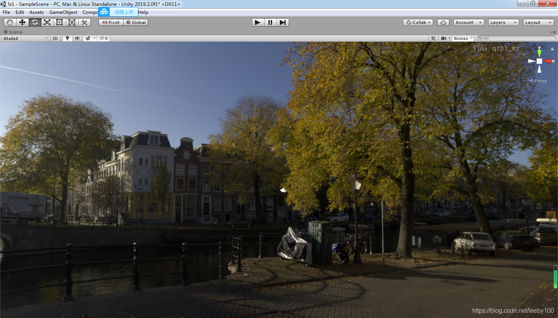
Task: Open the Account dropdown
Action: click(468, 22)
